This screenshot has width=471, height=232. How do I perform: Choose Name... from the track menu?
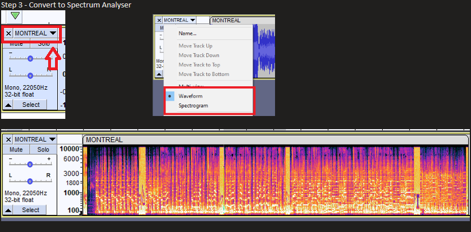(x=187, y=33)
